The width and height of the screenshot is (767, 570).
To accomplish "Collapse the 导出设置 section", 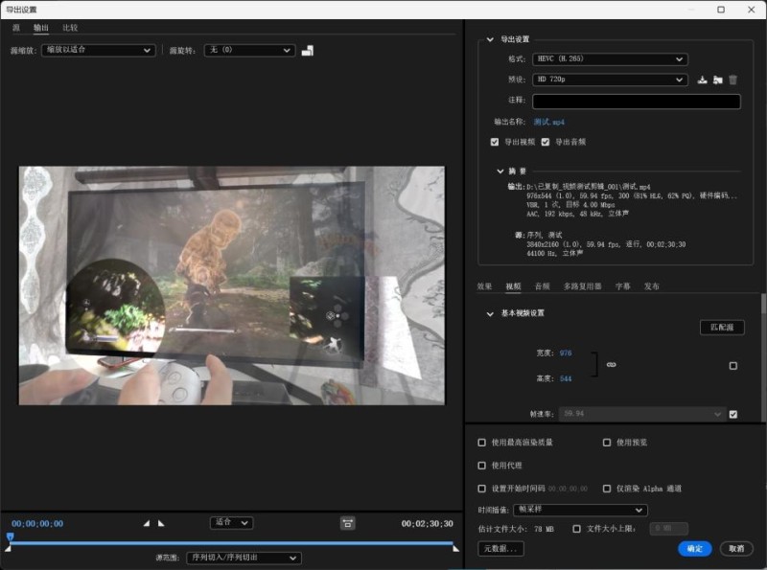I will (x=490, y=39).
